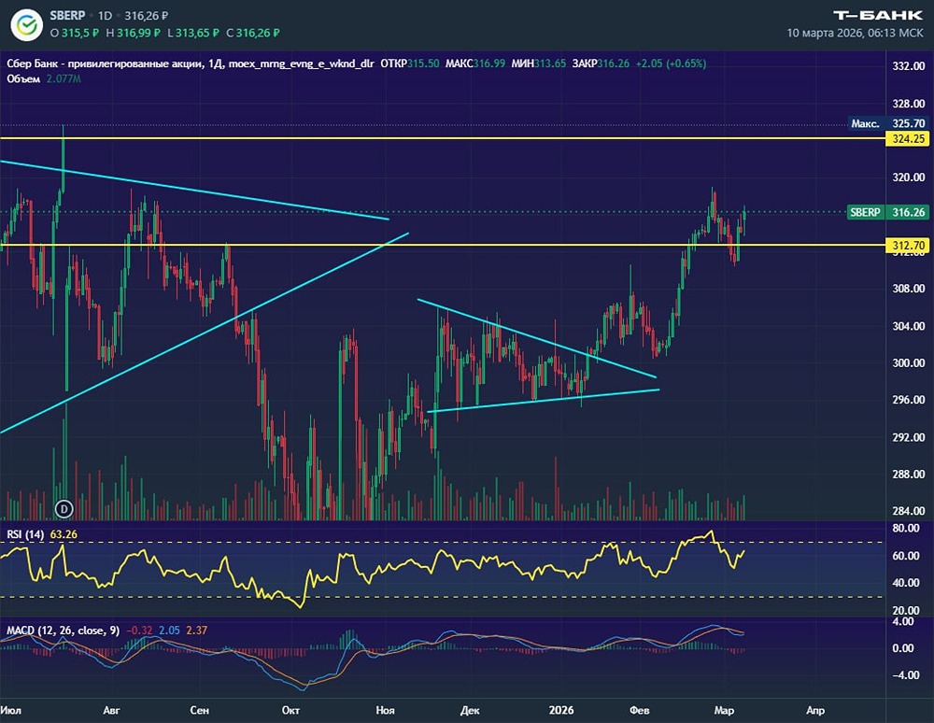Click the green SBERP 316.26 price tag

(x=887, y=212)
